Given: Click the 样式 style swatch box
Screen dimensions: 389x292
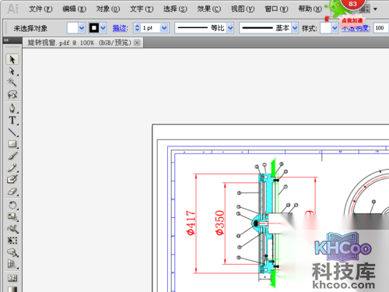Looking at the screenshot, I should click(x=326, y=28).
